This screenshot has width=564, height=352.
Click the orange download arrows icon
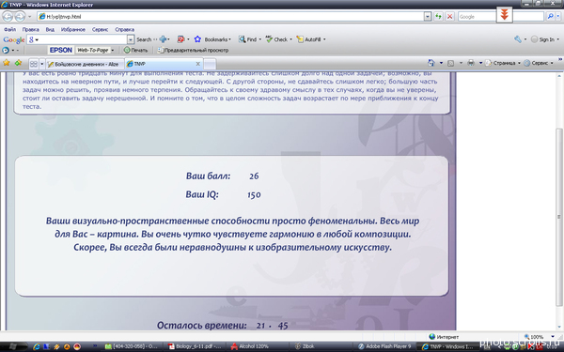pyautogui.click(x=504, y=15)
